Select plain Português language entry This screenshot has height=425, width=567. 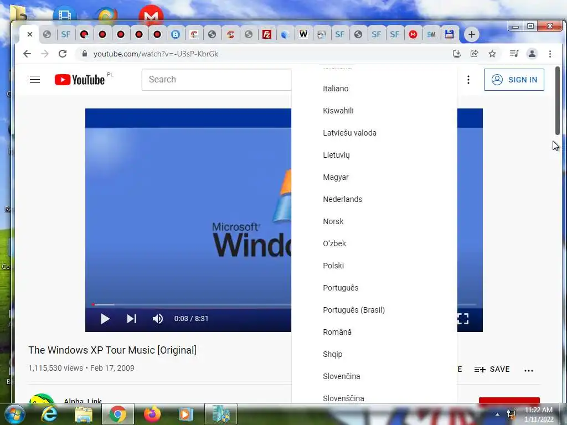pos(341,288)
